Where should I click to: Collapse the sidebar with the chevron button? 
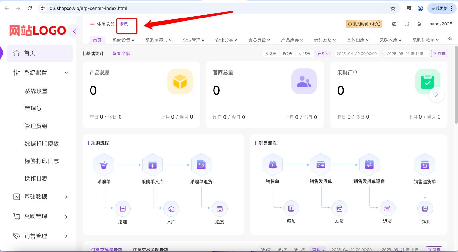(74, 31)
